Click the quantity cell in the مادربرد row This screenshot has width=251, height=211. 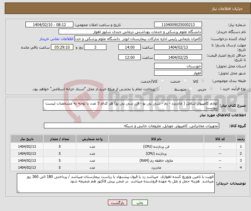tap(60, 167)
